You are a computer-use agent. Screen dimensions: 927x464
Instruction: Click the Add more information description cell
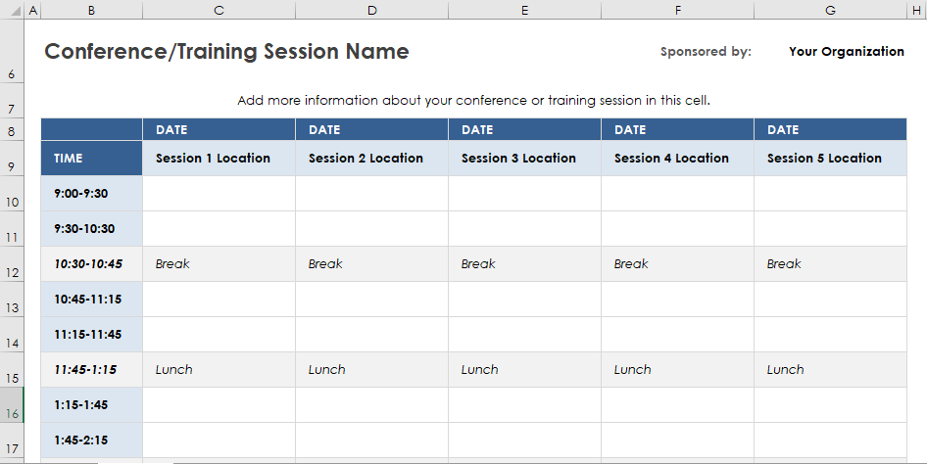(473, 101)
